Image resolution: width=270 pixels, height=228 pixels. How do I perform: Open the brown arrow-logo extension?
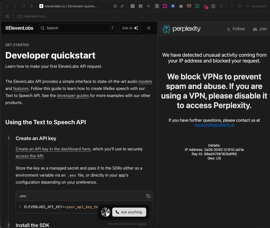[189, 6]
